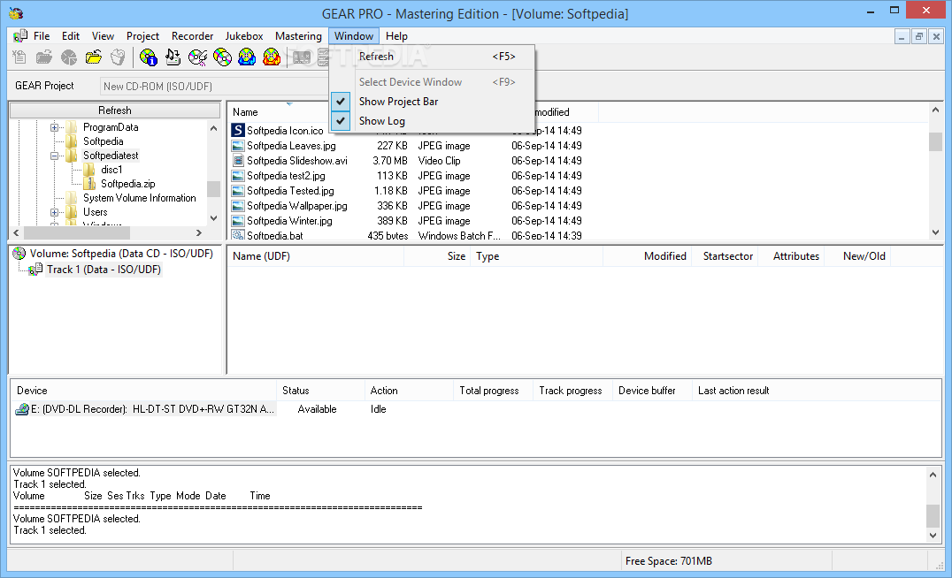Click the Refresh button above folder tree
This screenshot has height=578, width=952.
pos(115,110)
